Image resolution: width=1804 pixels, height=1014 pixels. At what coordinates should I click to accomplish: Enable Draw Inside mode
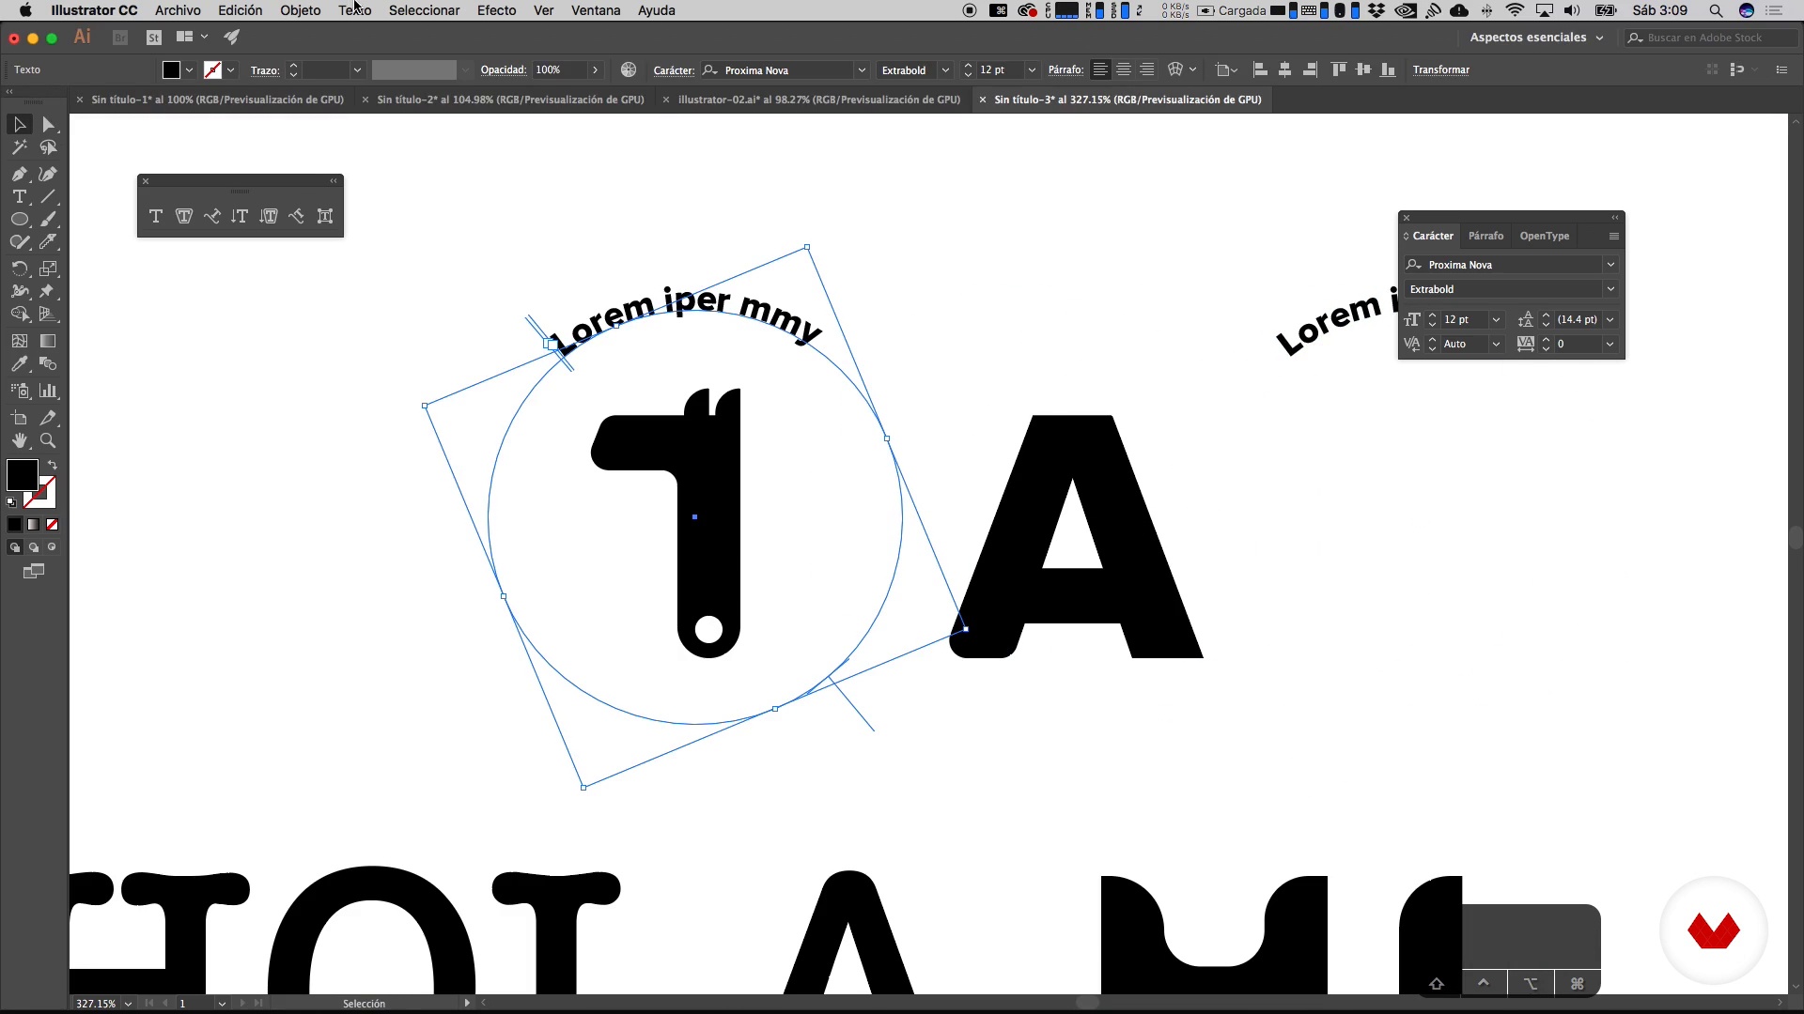point(53,547)
